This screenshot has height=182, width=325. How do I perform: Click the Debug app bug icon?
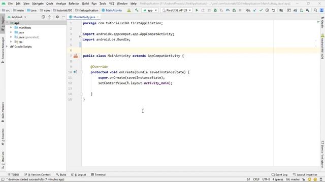[215, 10]
